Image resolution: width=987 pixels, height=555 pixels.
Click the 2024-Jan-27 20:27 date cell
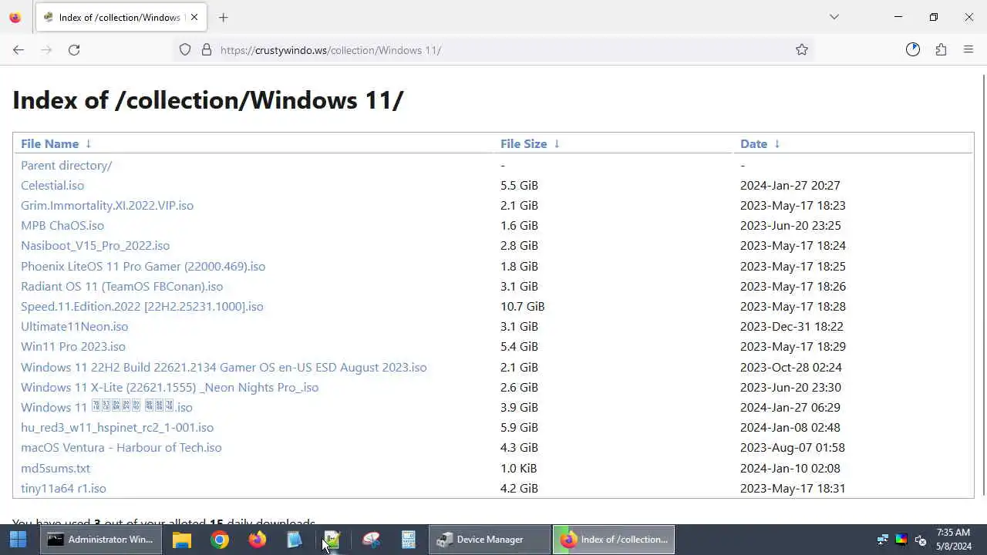[x=790, y=185]
